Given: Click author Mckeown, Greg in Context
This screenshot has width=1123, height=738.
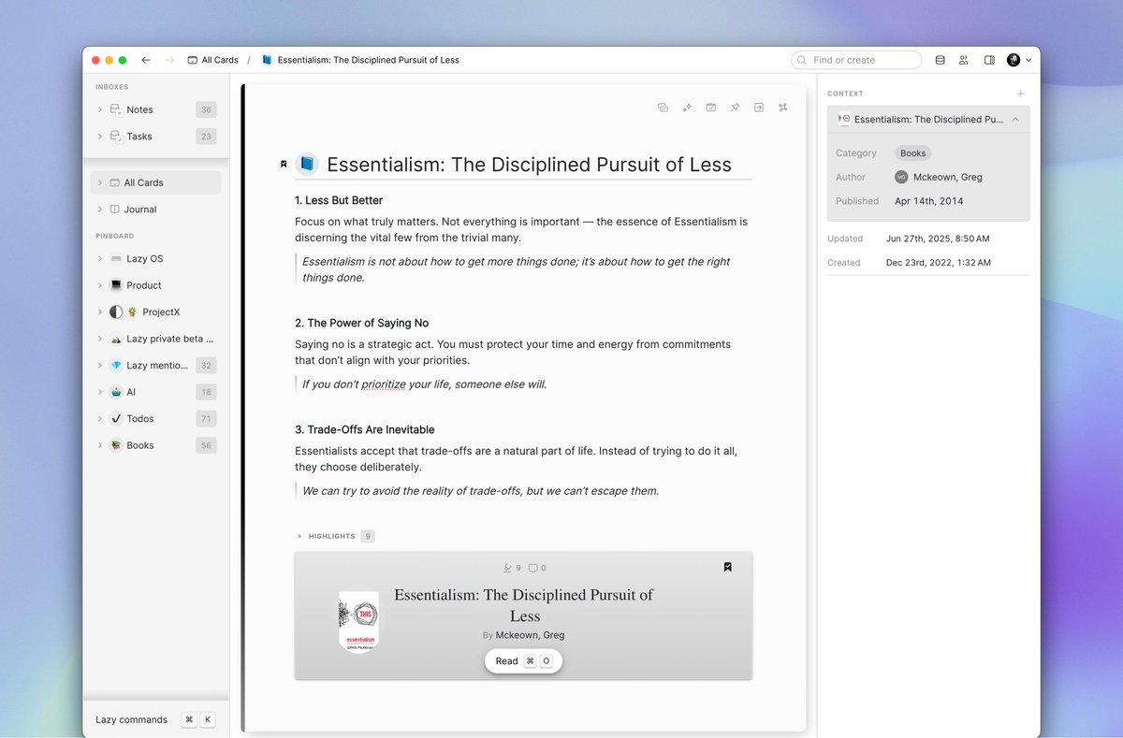Looking at the screenshot, I should pyautogui.click(x=948, y=177).
